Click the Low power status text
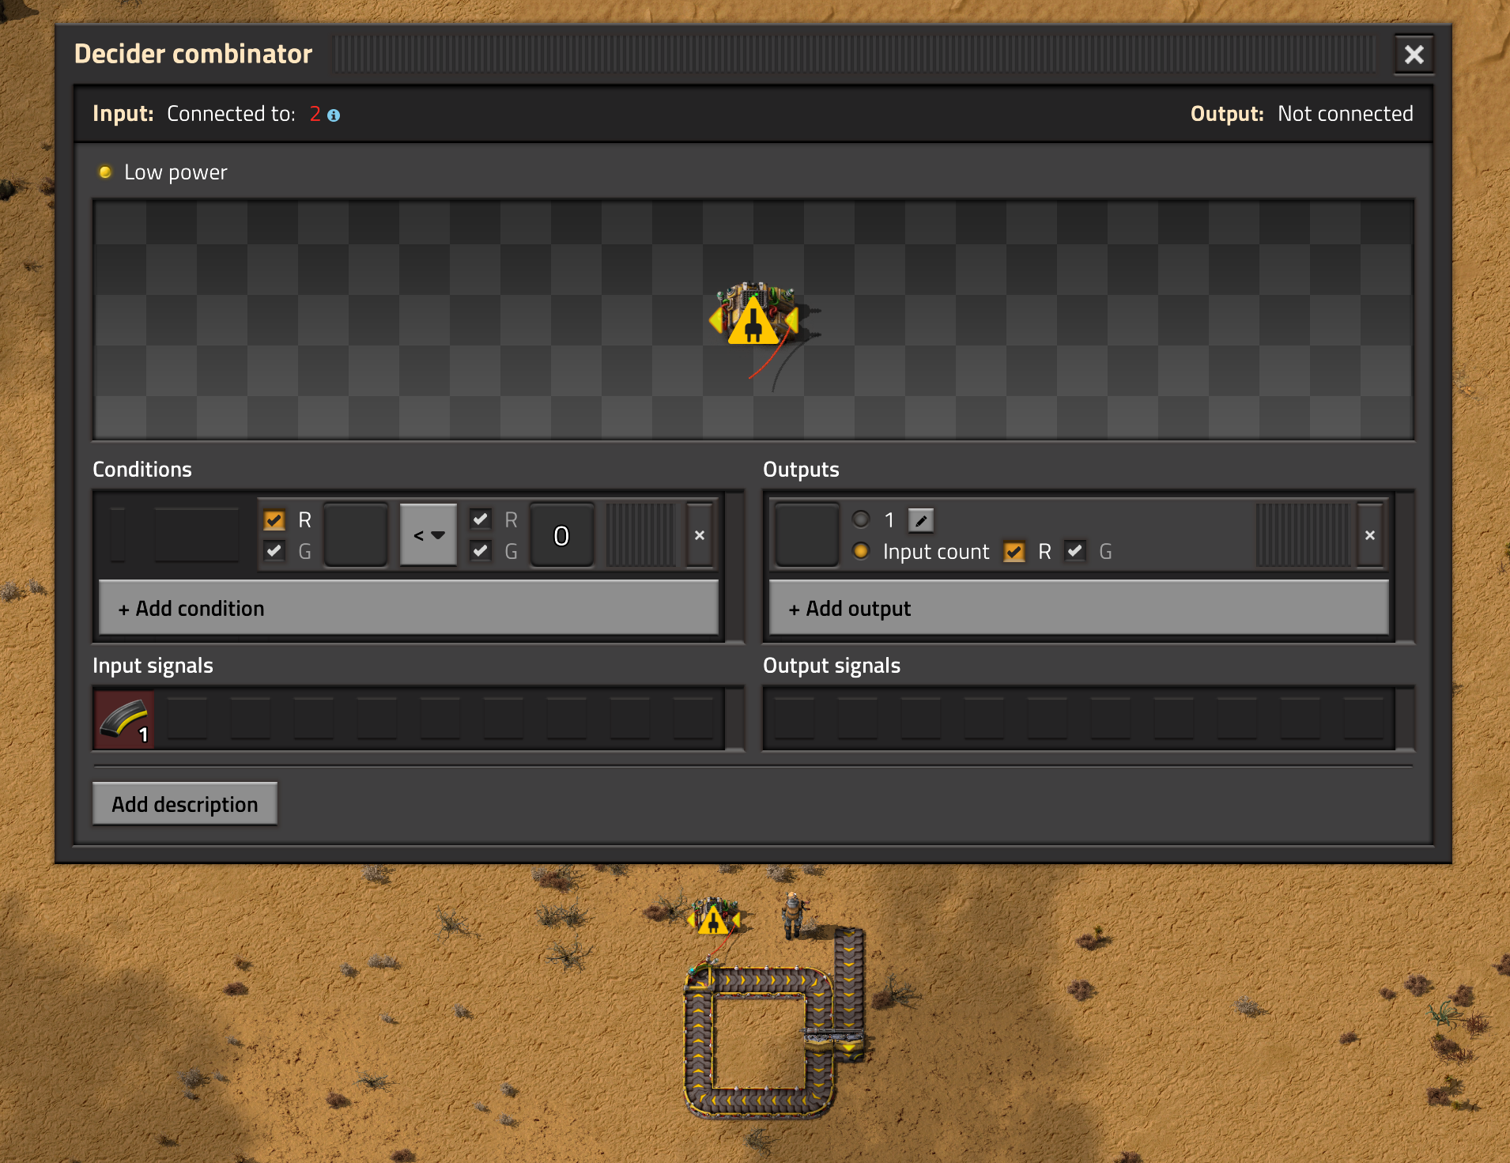Viewport: 1510px width, 1163px height. pos(176,172)
